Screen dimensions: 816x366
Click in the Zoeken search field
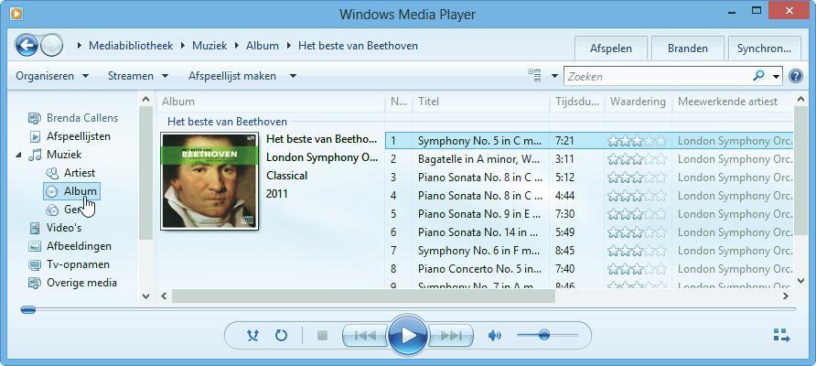659,77
